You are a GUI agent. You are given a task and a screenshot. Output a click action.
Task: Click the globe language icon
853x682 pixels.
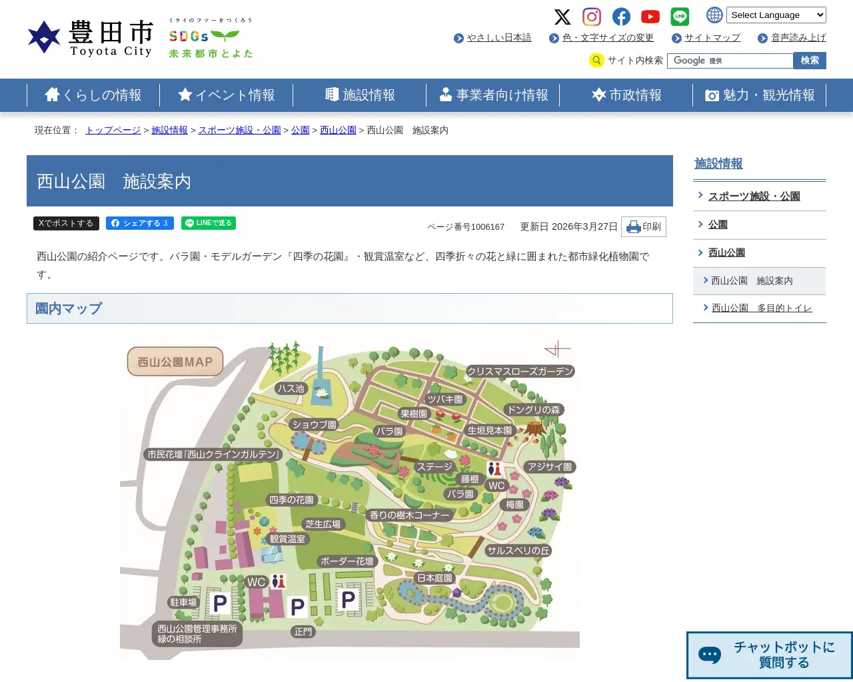pyautogui.click(x=714, y=15)
